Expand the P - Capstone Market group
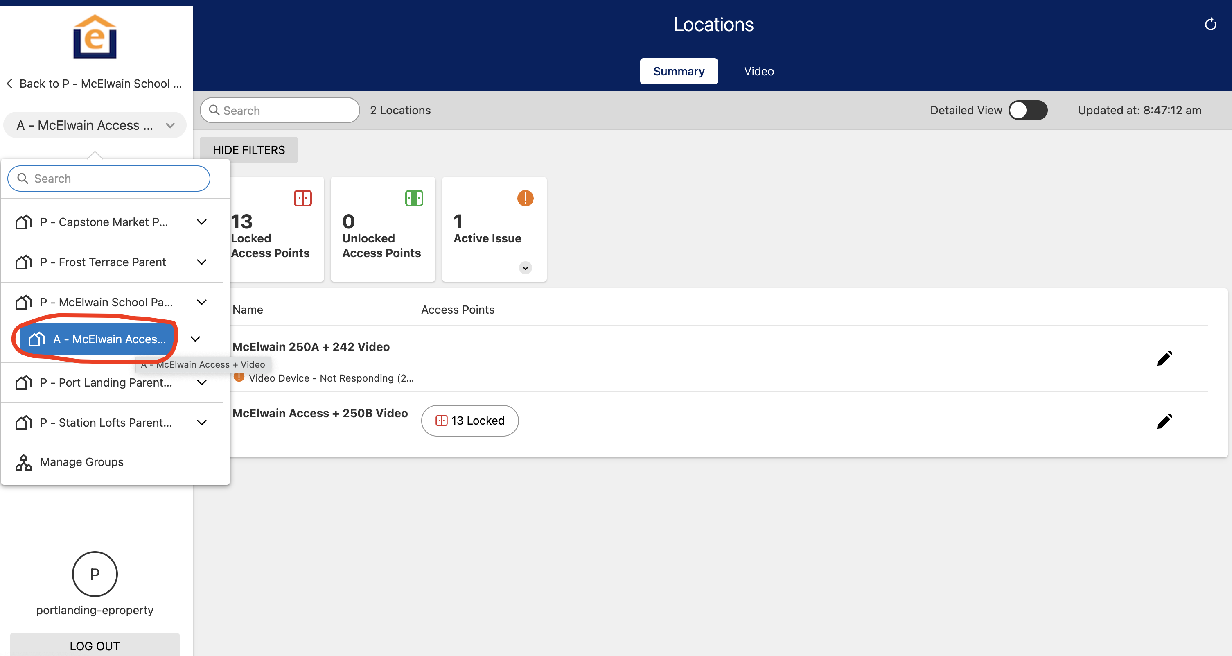This screenshot has width=1232, height=656. pyautogui.click(x=202, y=222)
